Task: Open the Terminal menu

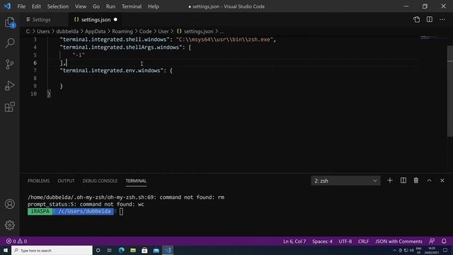Action: 132,6
